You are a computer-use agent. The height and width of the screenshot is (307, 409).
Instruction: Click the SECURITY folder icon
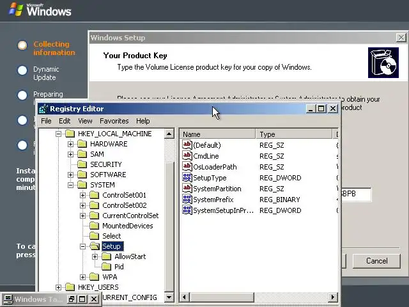[82, 164]
